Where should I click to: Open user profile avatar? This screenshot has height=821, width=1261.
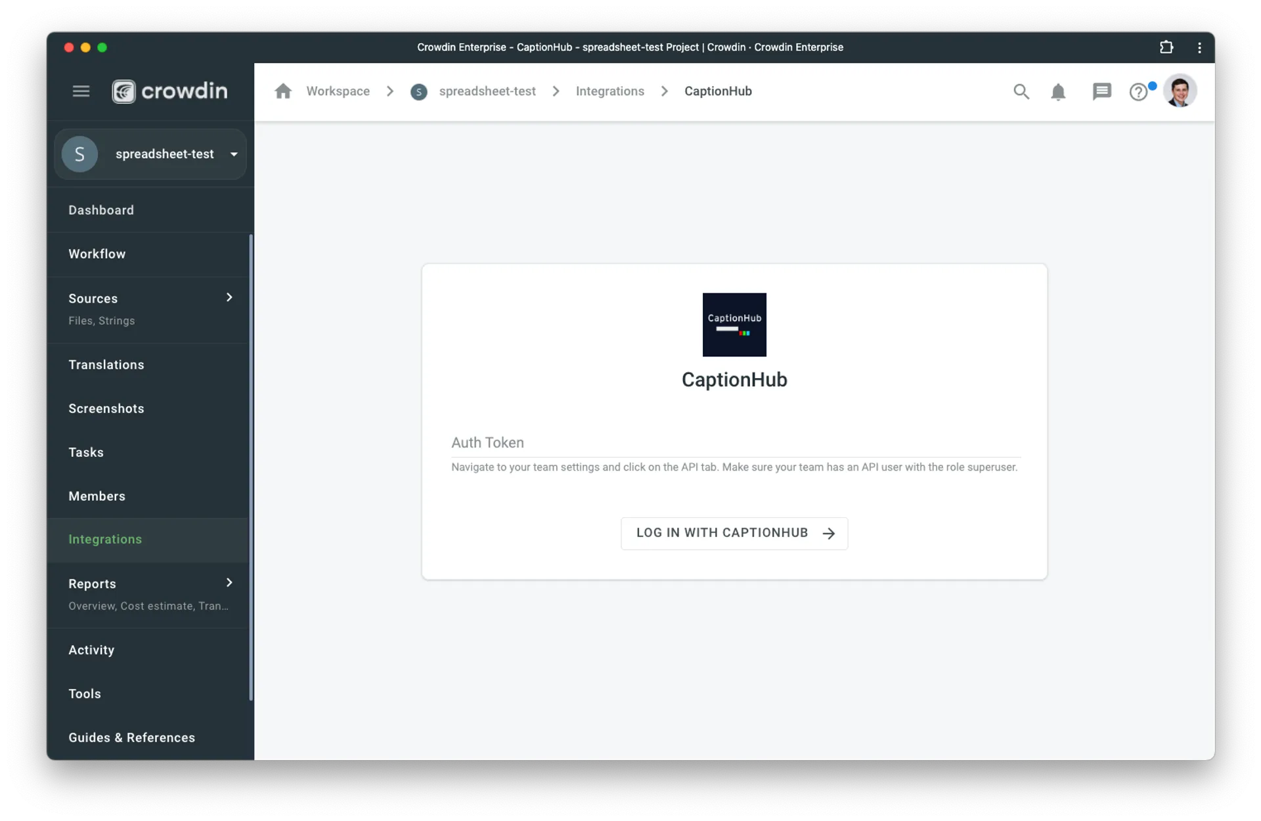[1180, 91]
